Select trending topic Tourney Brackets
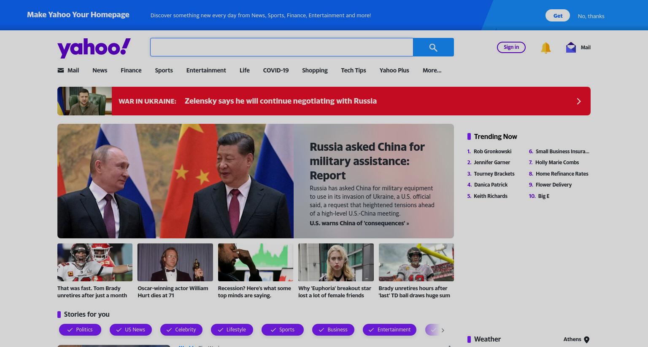 click(x=494, y=174)
